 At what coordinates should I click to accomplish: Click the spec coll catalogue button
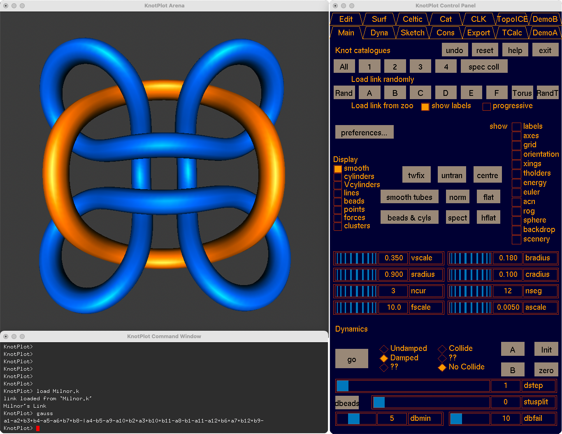tap(483, 67)
